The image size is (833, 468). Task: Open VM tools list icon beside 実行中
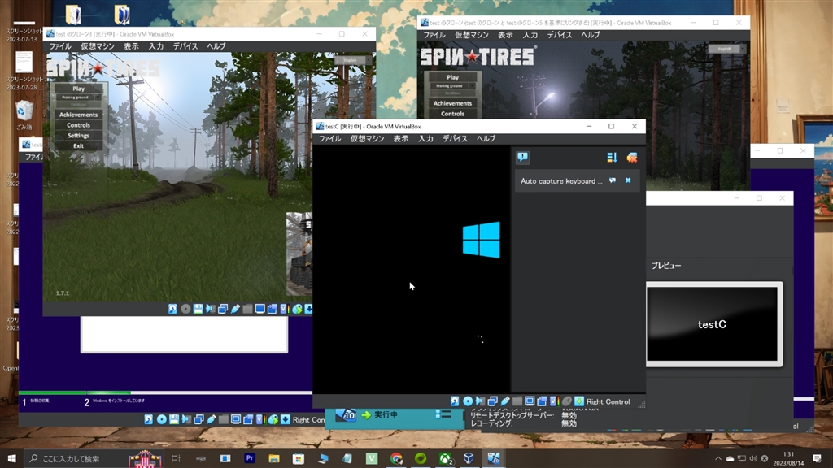coord(443,414)
